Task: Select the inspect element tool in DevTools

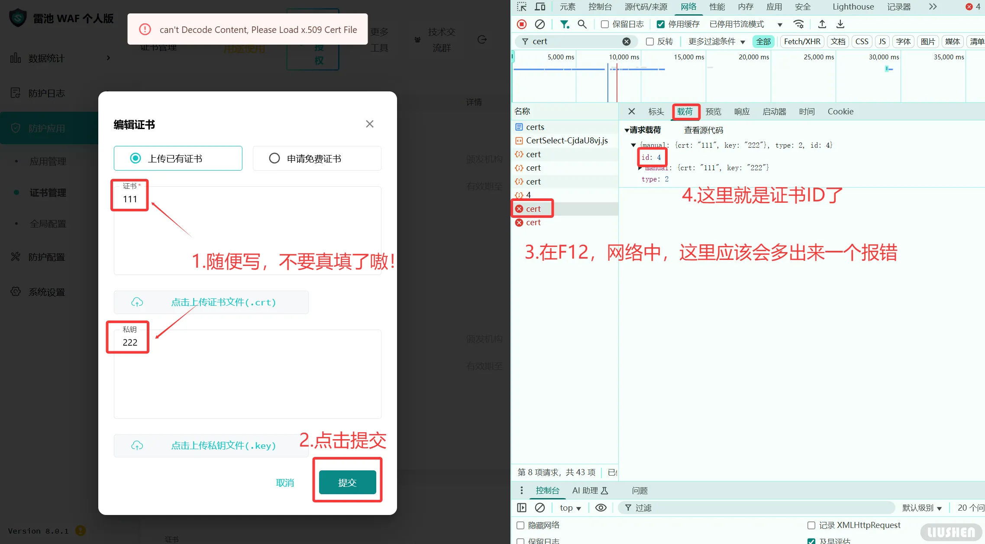Action: [522, 6]
